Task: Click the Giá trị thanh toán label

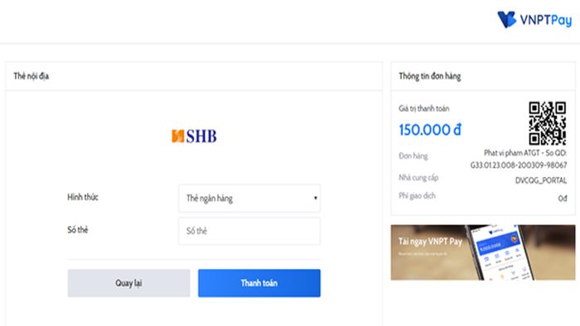Action: [424, 108]
